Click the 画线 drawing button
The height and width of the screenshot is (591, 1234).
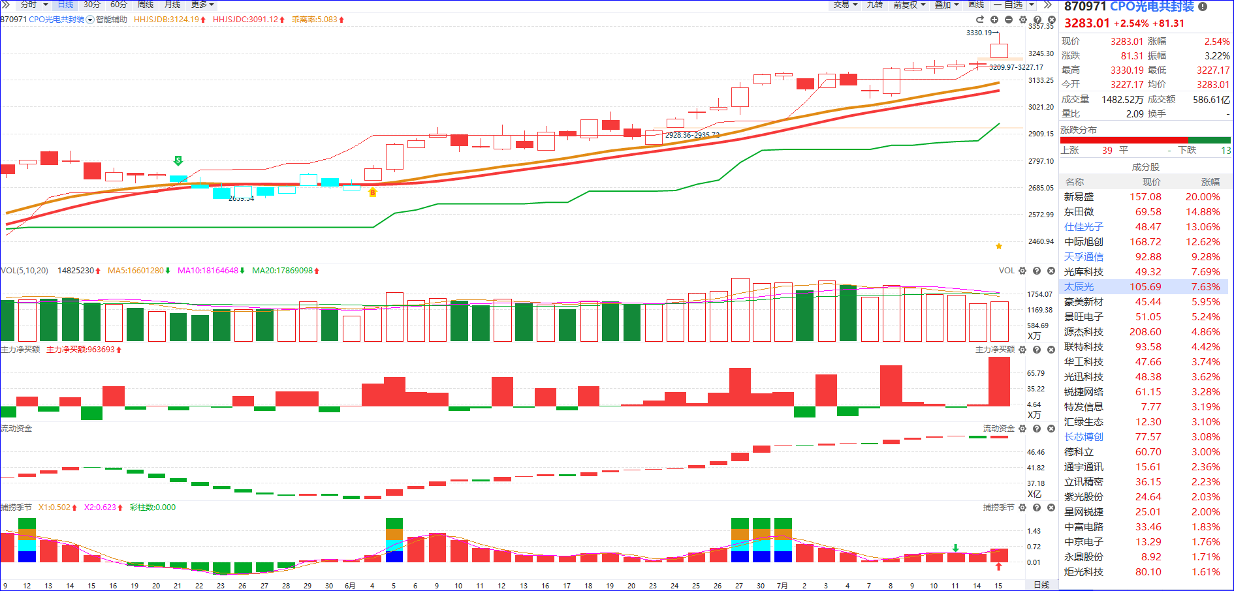pyautogui.click(x=976, y=5)
